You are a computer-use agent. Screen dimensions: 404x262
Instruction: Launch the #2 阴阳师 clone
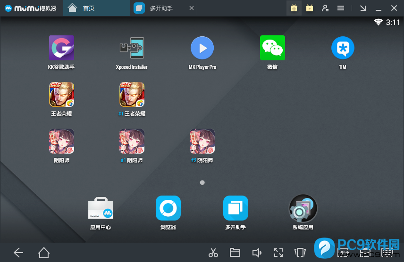[202, 141]
